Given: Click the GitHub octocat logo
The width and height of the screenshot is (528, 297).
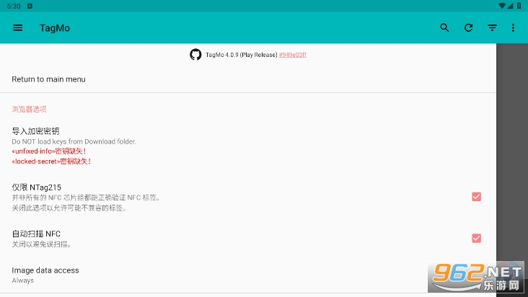Looking at the screenshot, I should pyautogui.click(x=195, y=55).
